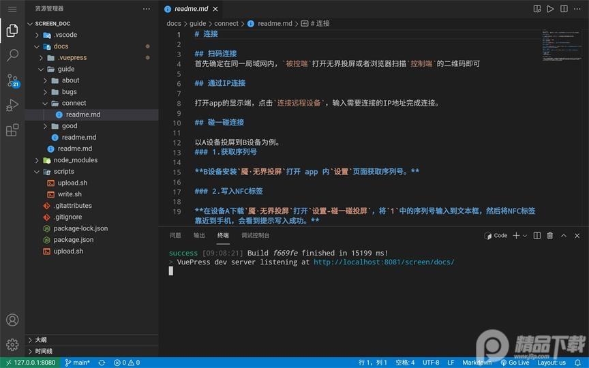The width and height of the screenshot is (589, 368).
Task: Maximize terminal panel with the up chevron
Action: (x=564, y=236)
